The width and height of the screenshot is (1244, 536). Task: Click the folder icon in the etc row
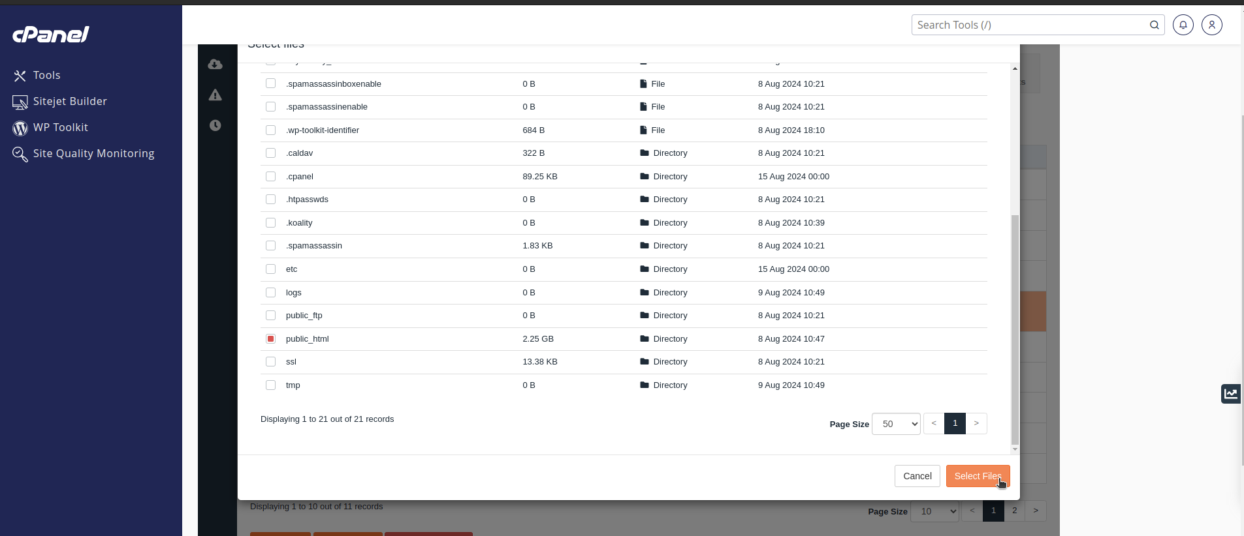coord(645,269)
